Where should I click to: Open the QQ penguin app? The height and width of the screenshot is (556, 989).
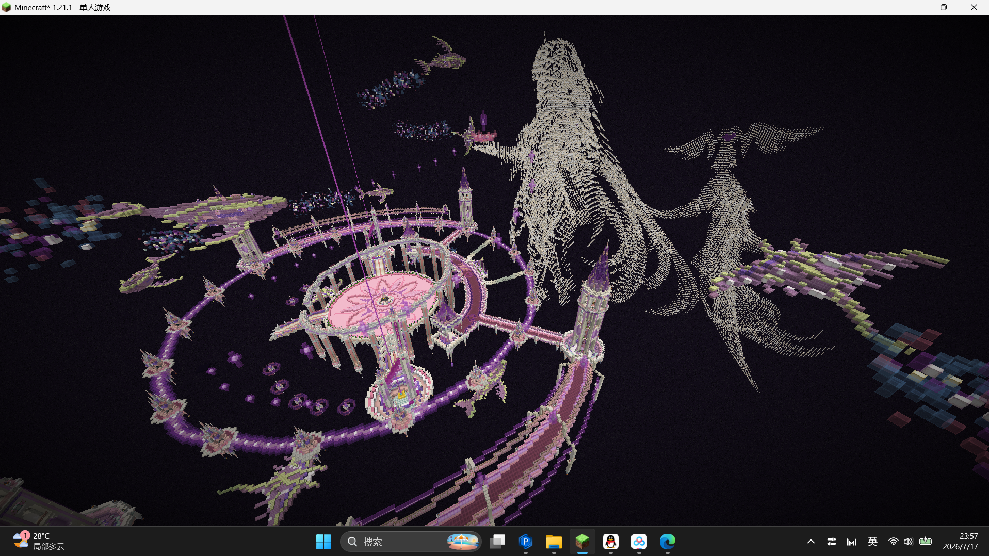tap(611, 542)
